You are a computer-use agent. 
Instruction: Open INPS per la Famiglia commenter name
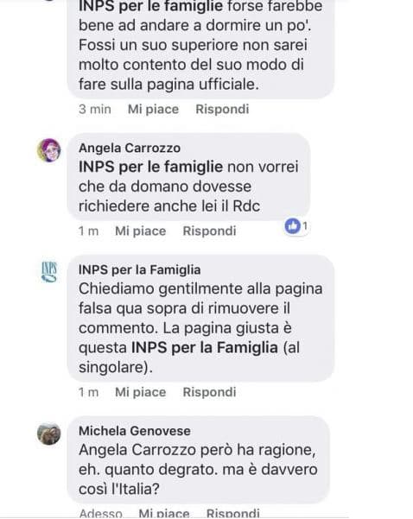click(x=139, y=269)
